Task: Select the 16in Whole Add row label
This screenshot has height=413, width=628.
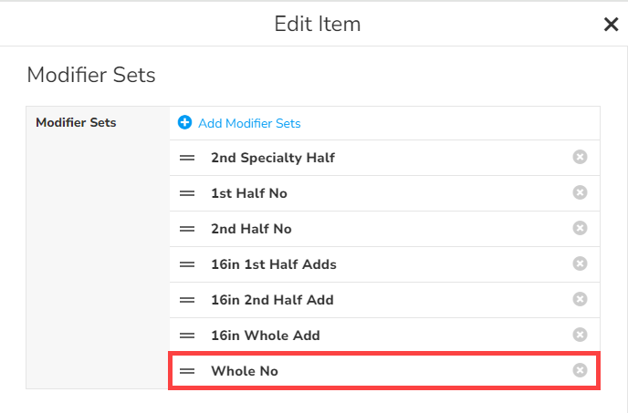Action: 265,336
